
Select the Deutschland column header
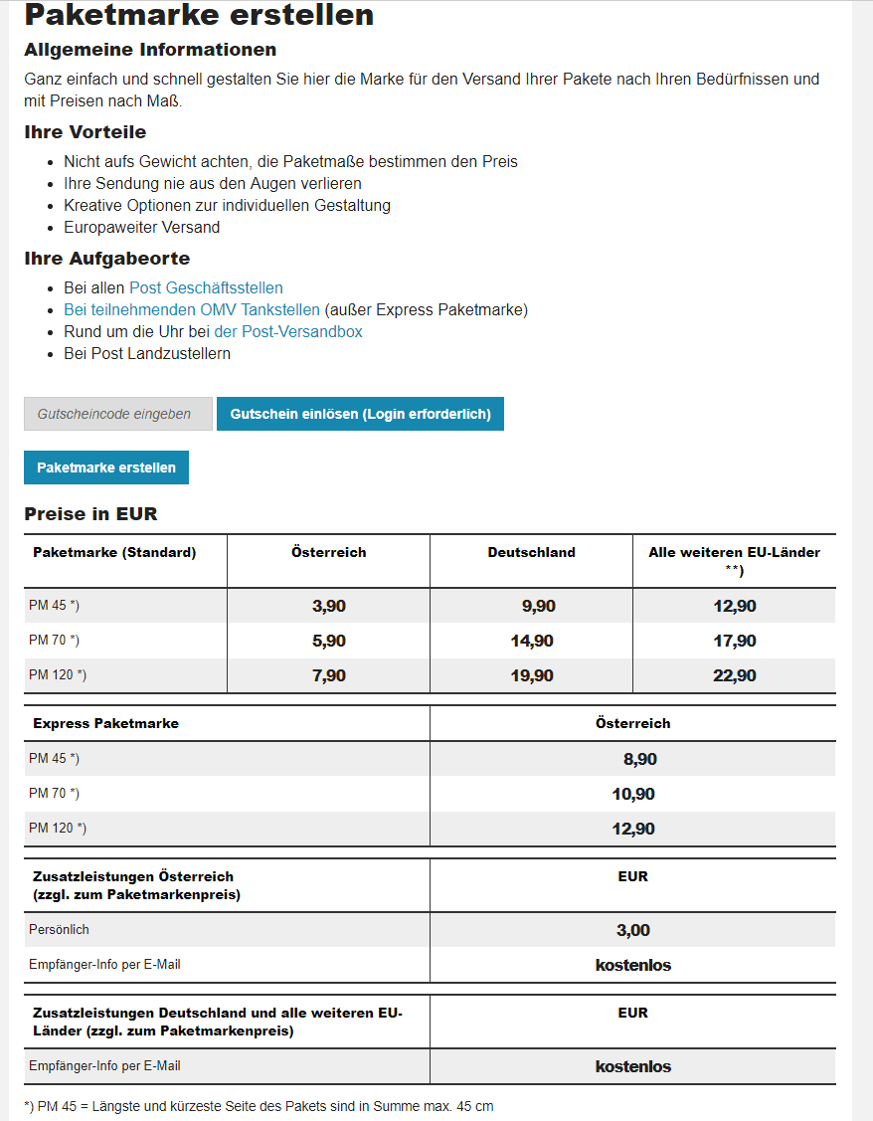point(531,552)
